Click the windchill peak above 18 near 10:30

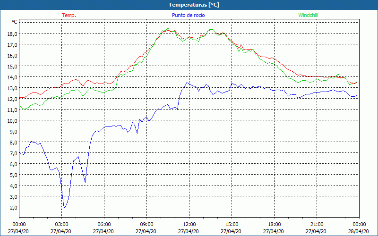168,28
